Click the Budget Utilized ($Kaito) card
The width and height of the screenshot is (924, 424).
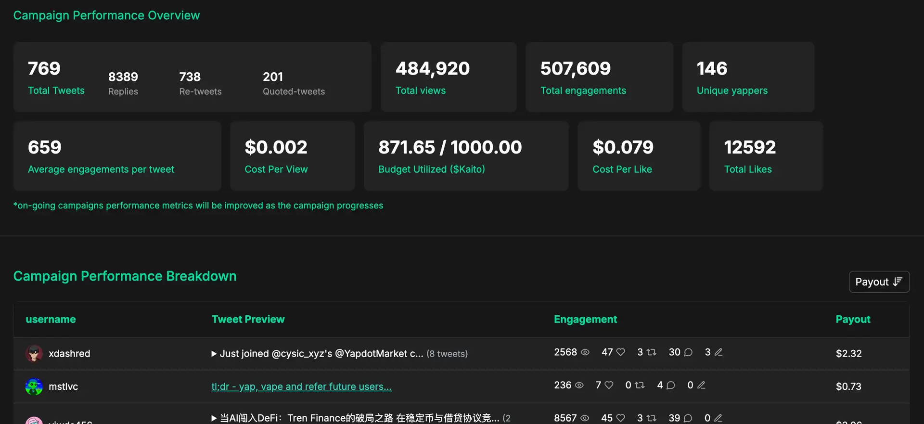click(465, 156)
